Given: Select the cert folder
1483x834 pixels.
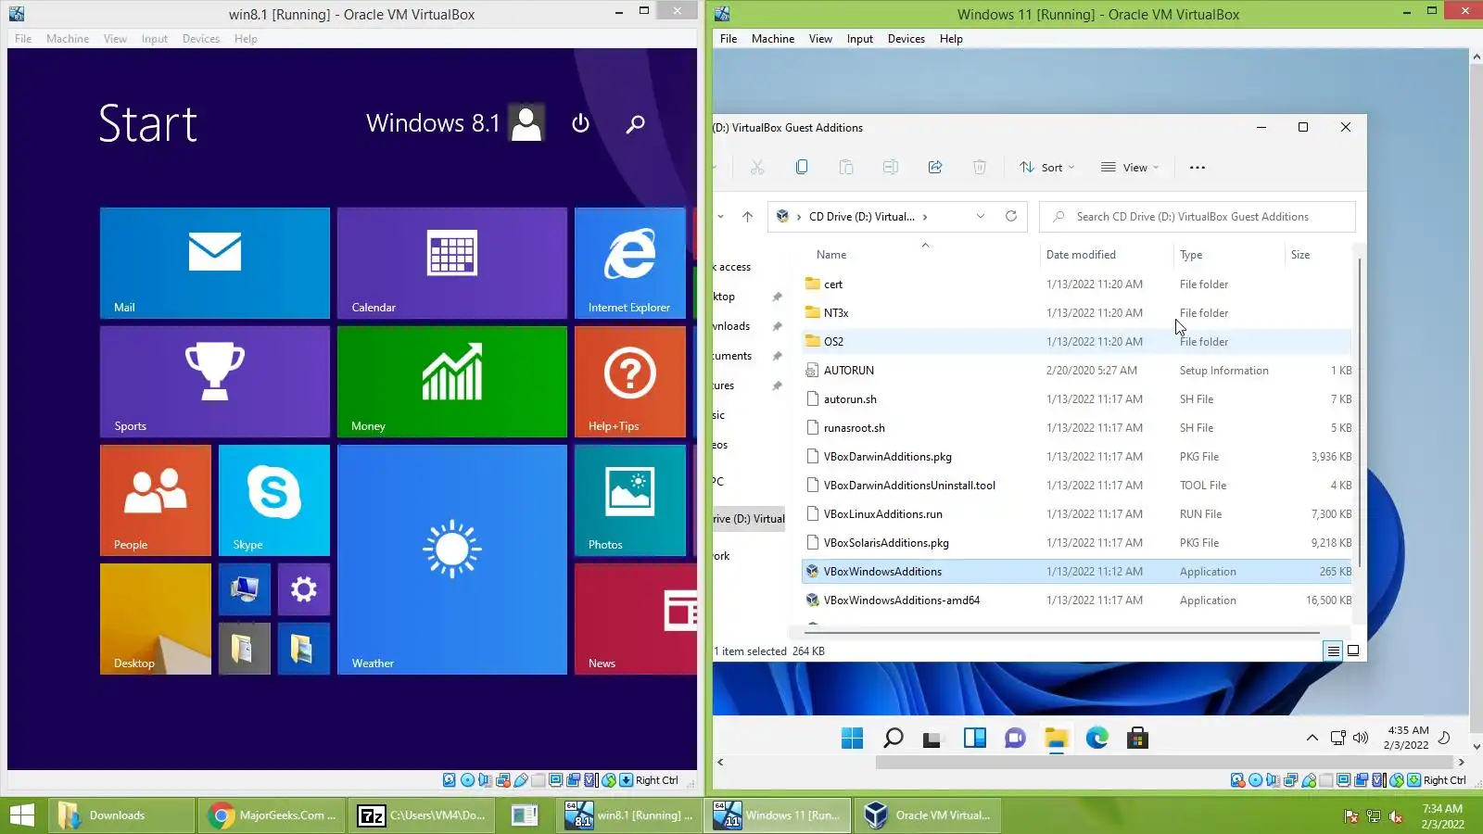Looking at the screenshot, I should click(1077, 284).
